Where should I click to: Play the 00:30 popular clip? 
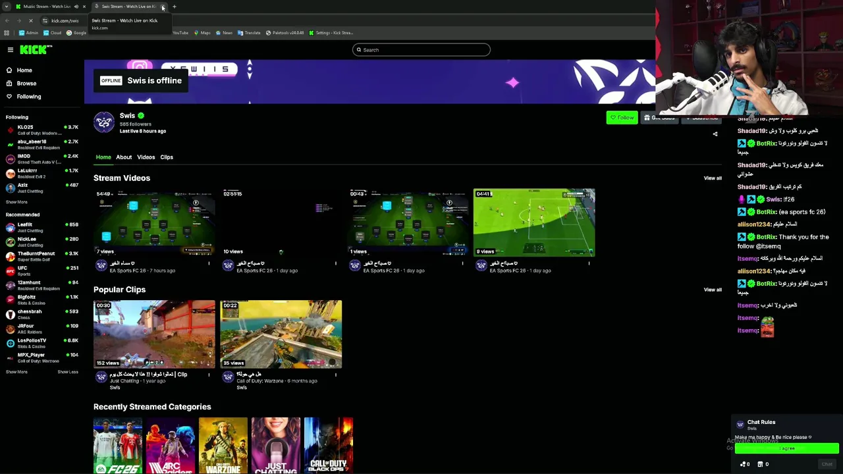pos(154,334)
